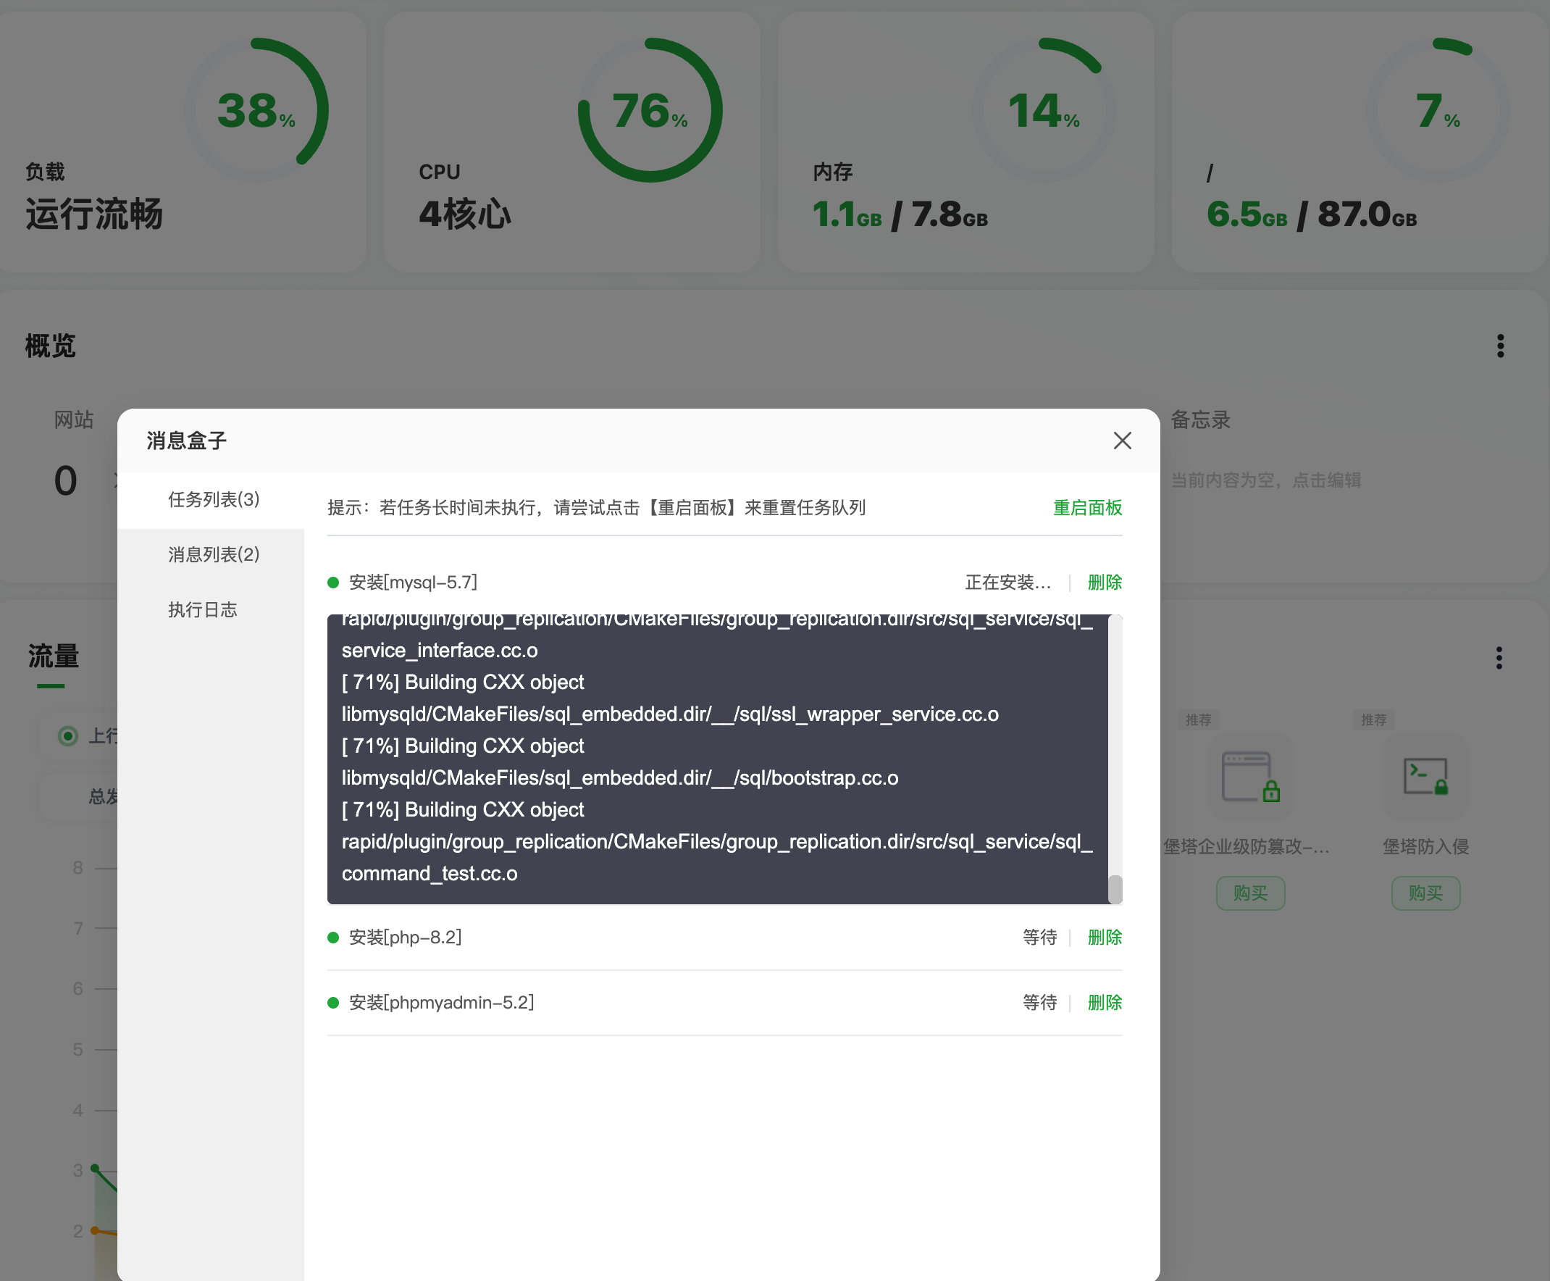Delete the php-8.2 install task
1550x1281 pixels.
click(x=1105, y=937)
